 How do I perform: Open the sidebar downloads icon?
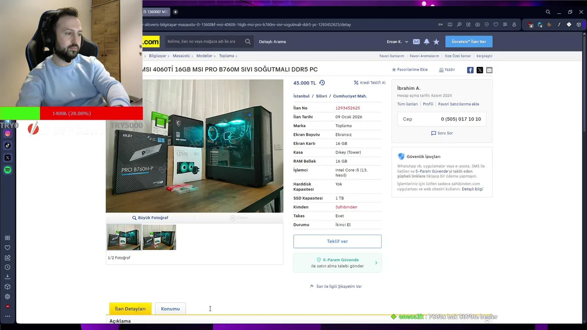[7, 277]
